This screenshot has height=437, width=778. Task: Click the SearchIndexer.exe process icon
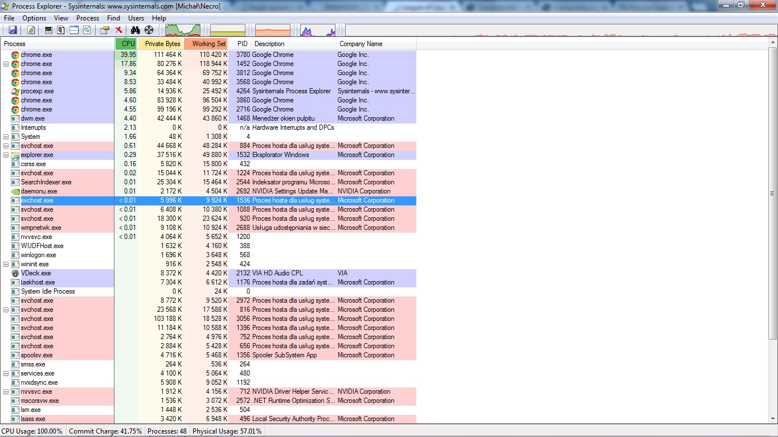pyautogui.click(x=15, y=182)
